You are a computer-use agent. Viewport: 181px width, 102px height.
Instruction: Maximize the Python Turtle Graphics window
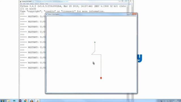tap(131, 14)
